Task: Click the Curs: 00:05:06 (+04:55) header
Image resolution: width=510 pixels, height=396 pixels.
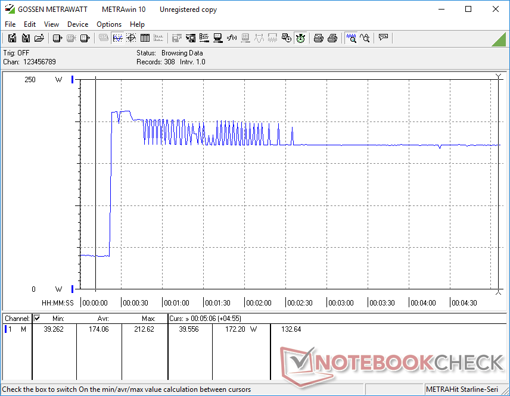Action: pyautogui.click(x=205, y=319)
